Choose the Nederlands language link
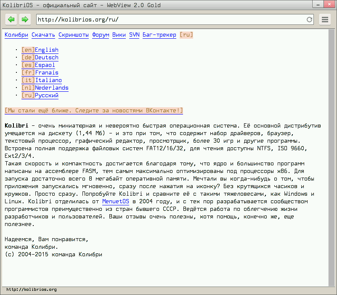 coord(45,88)
